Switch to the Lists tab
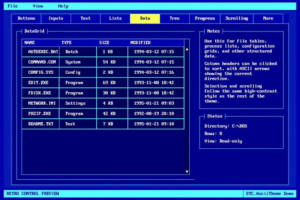This screenshot has height=200, width=300. (x=116, y=19)
